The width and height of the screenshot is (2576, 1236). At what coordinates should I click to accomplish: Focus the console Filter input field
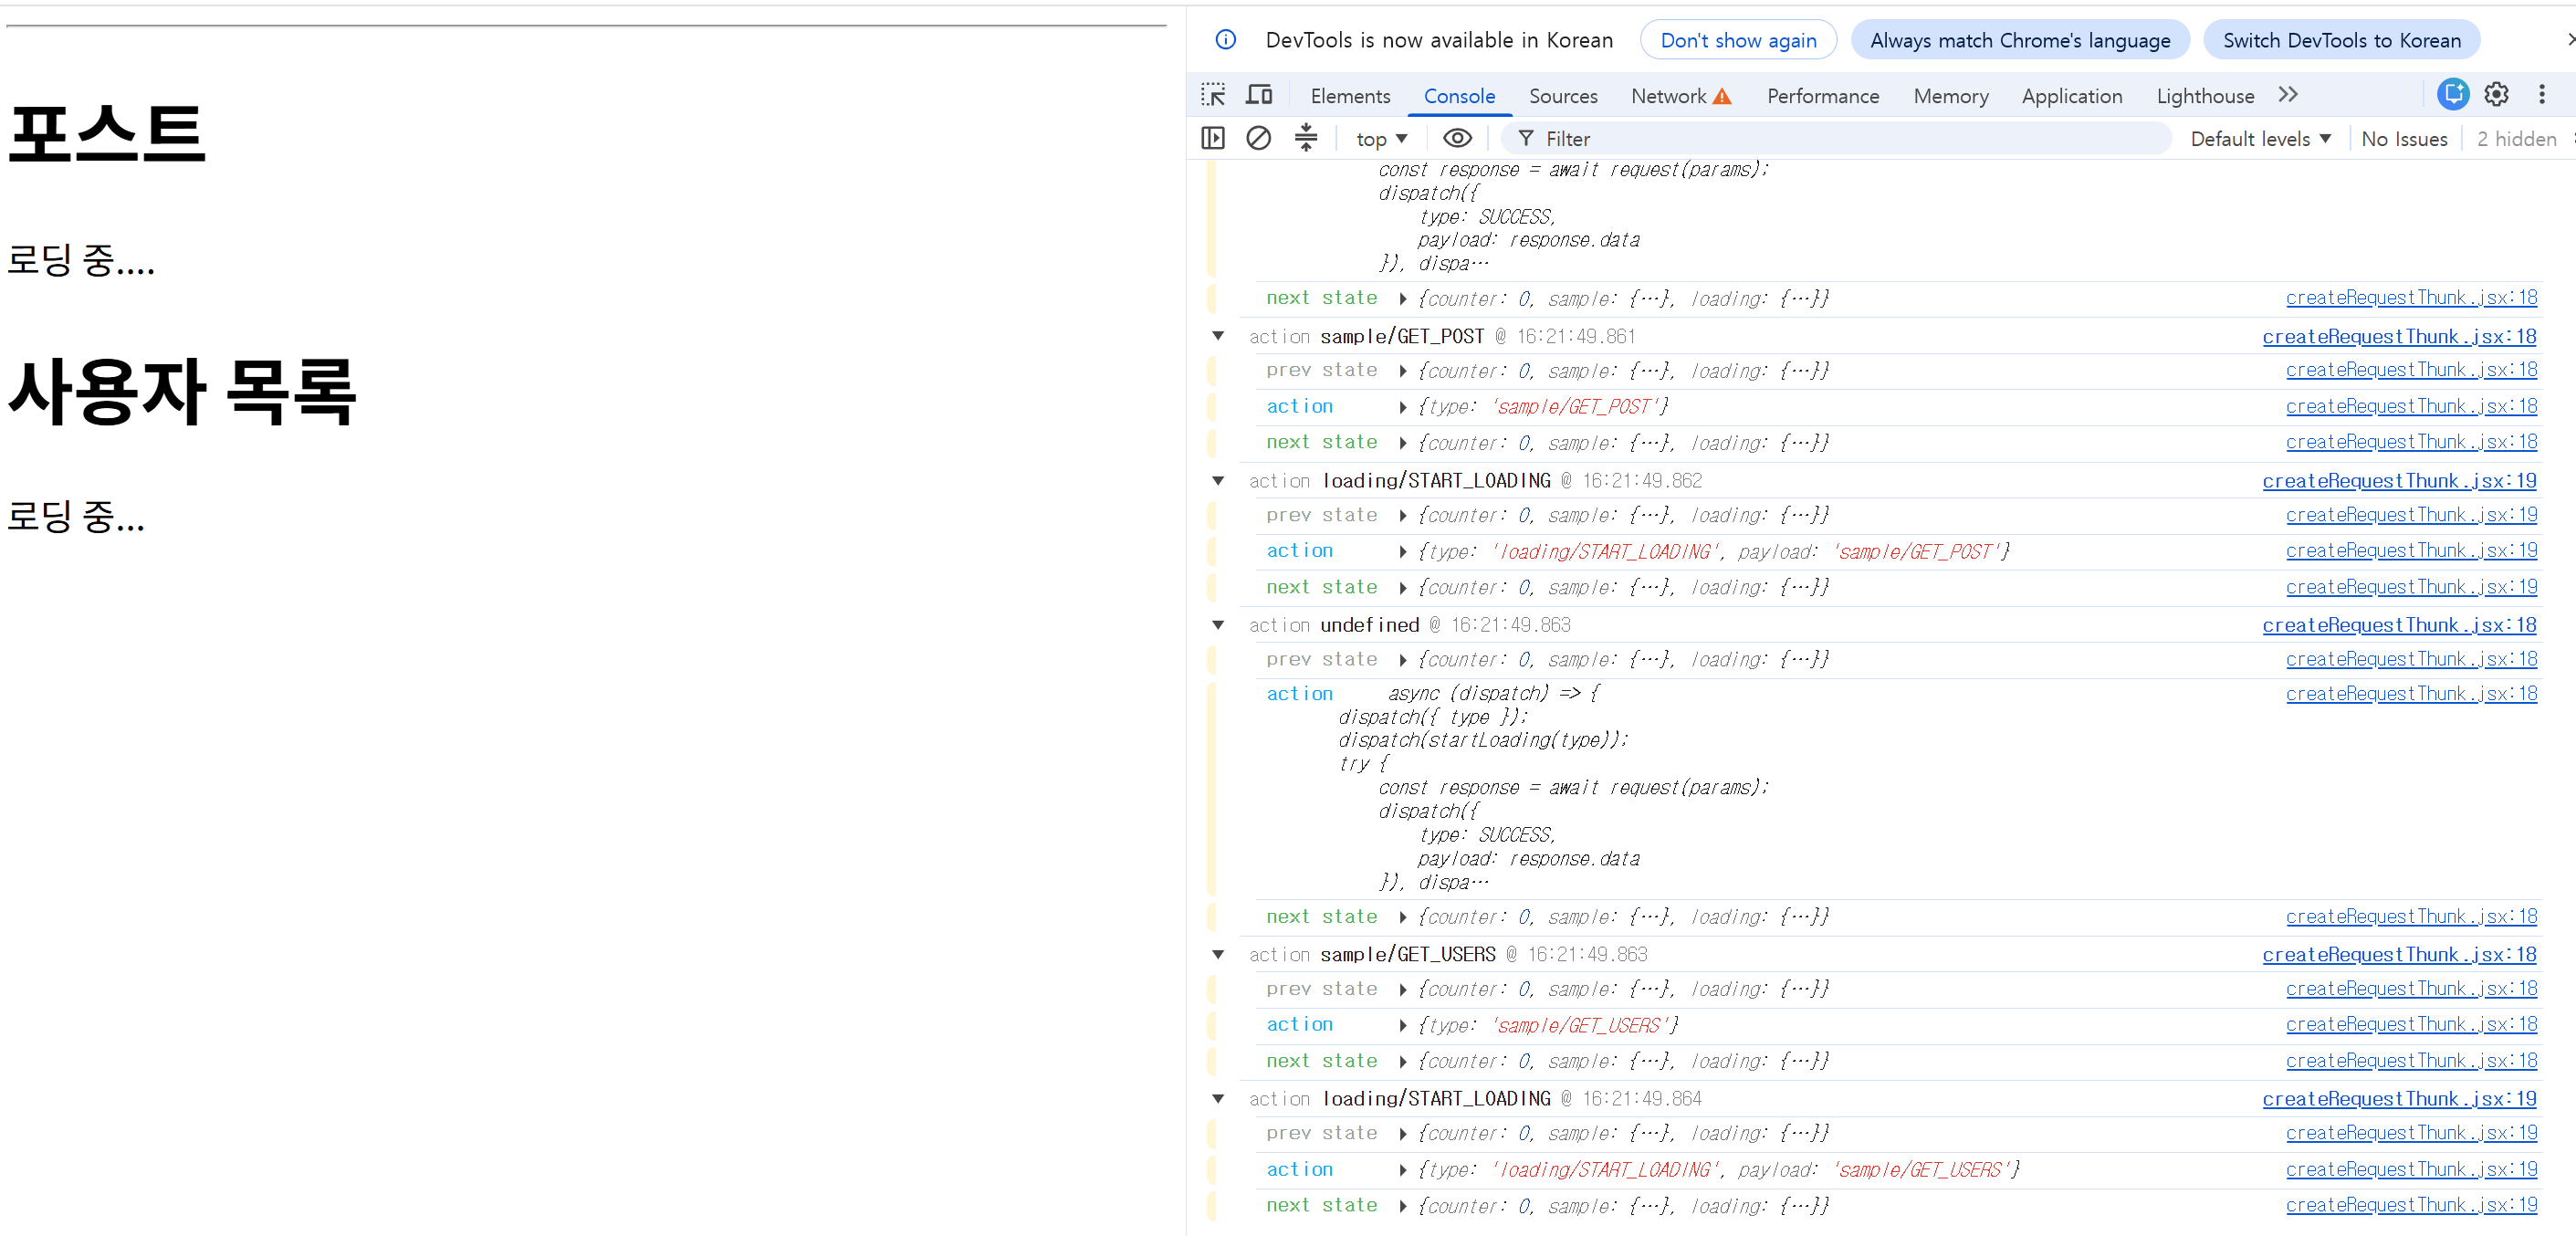(1840, 139)
